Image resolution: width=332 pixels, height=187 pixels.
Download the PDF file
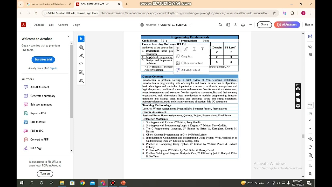point(236,25)
